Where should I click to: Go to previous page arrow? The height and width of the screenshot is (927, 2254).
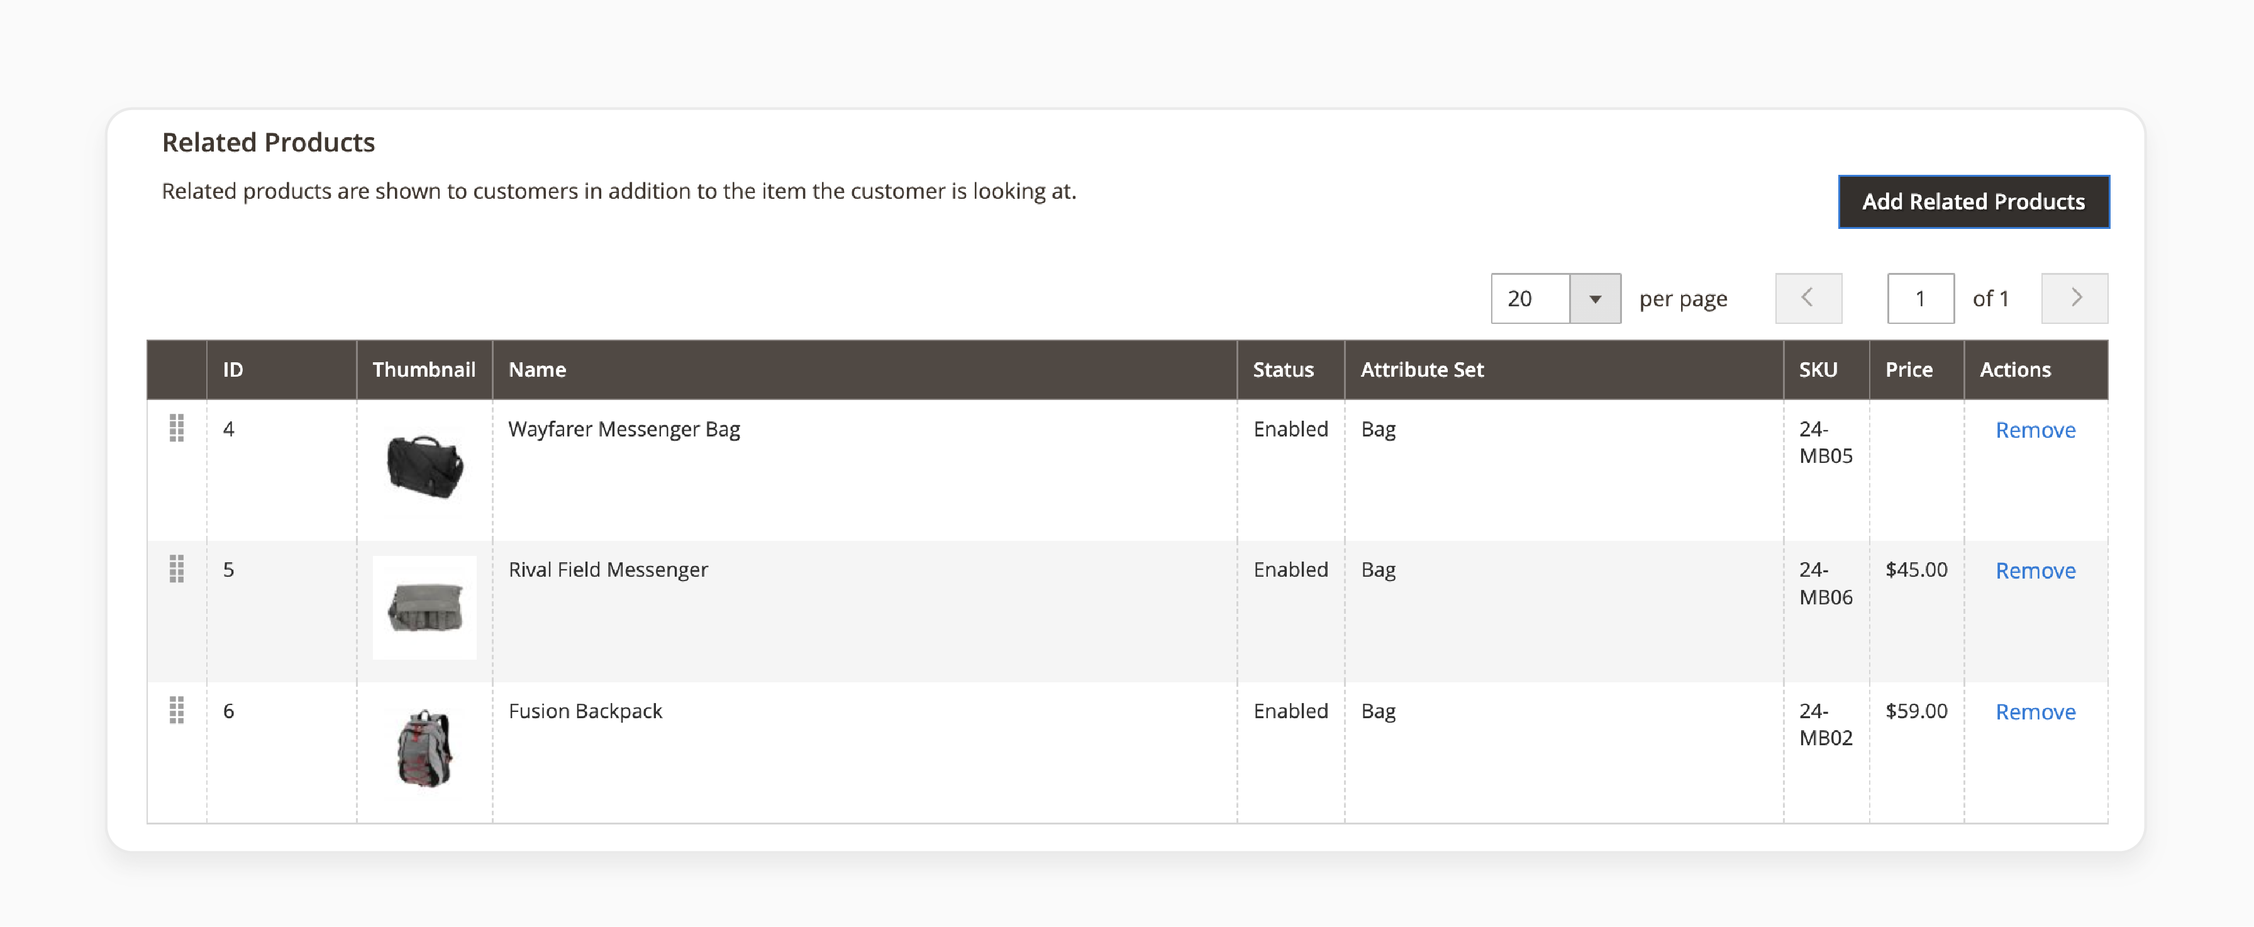pyautogui.click(x=1807, y=299)
